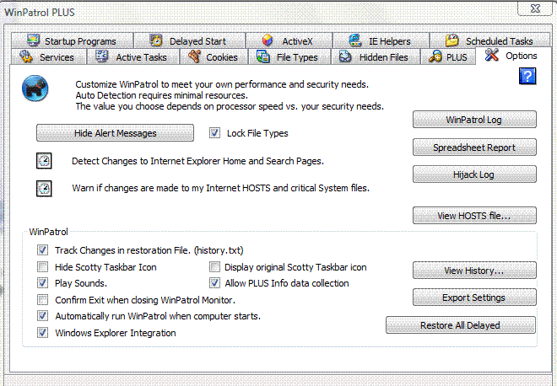
Task: Open the Services tab
Action: [x=49, y=56]
